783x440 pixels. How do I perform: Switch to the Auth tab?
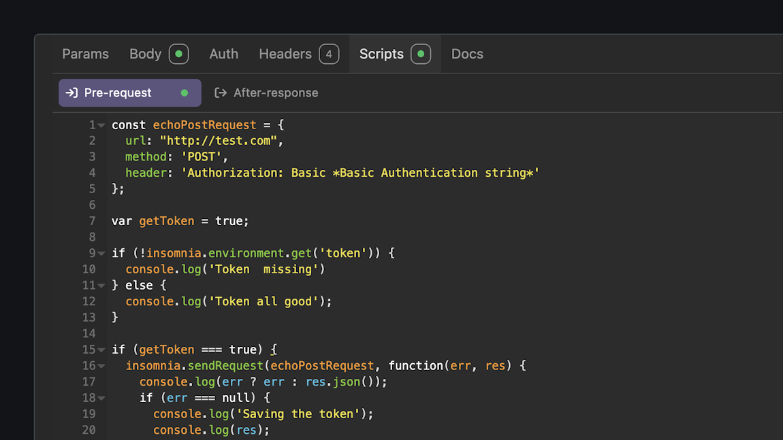click(223, 54)
